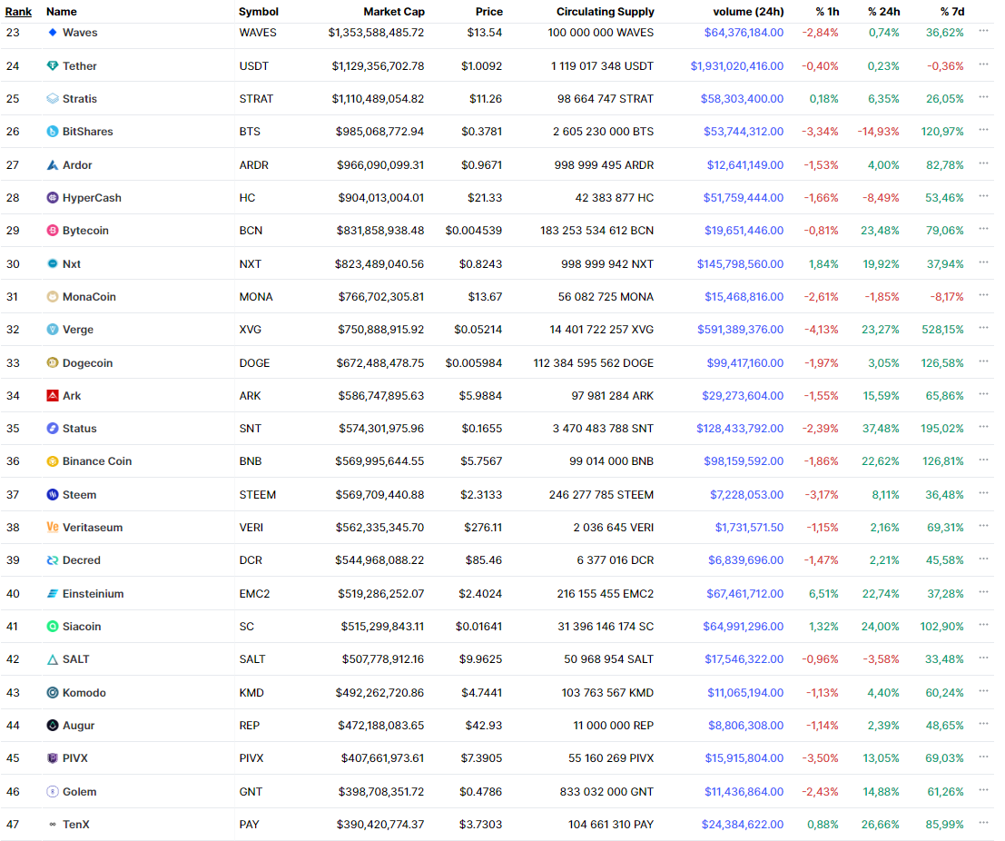Expand the options menu for TenX row
Screen dimensions: 1005x841
[x=983, y=824]
